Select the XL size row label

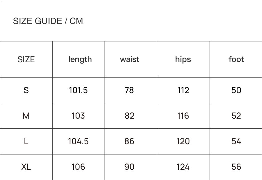click(x=26, y=167)
